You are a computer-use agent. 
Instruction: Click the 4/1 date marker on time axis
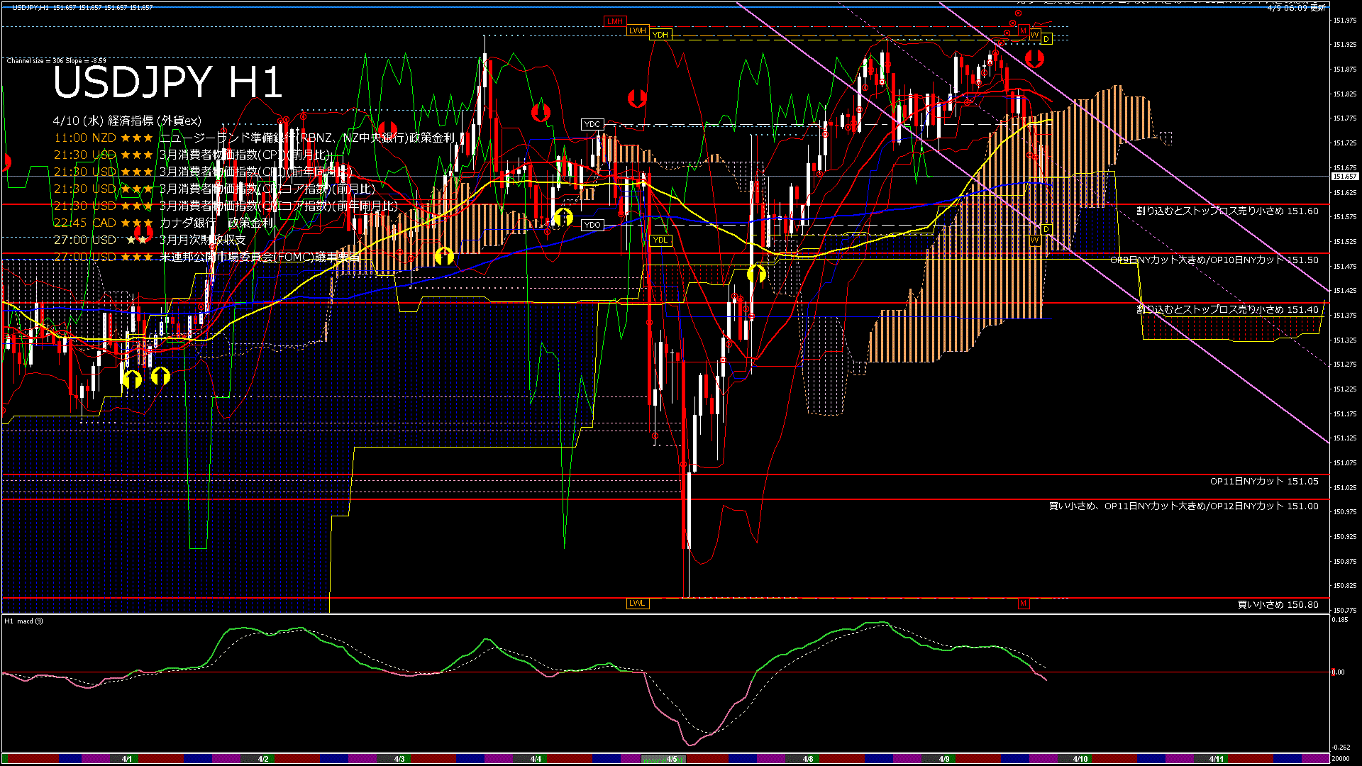pos(127,759)
